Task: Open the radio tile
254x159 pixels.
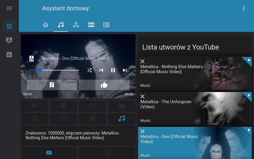Action: click(x=34, y=119)
